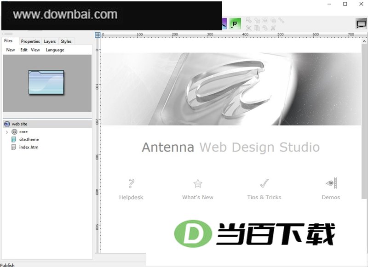This screenshot has width=368, height=267.
Task: Click the Demos eye film icon
Action: click(331, 183)
